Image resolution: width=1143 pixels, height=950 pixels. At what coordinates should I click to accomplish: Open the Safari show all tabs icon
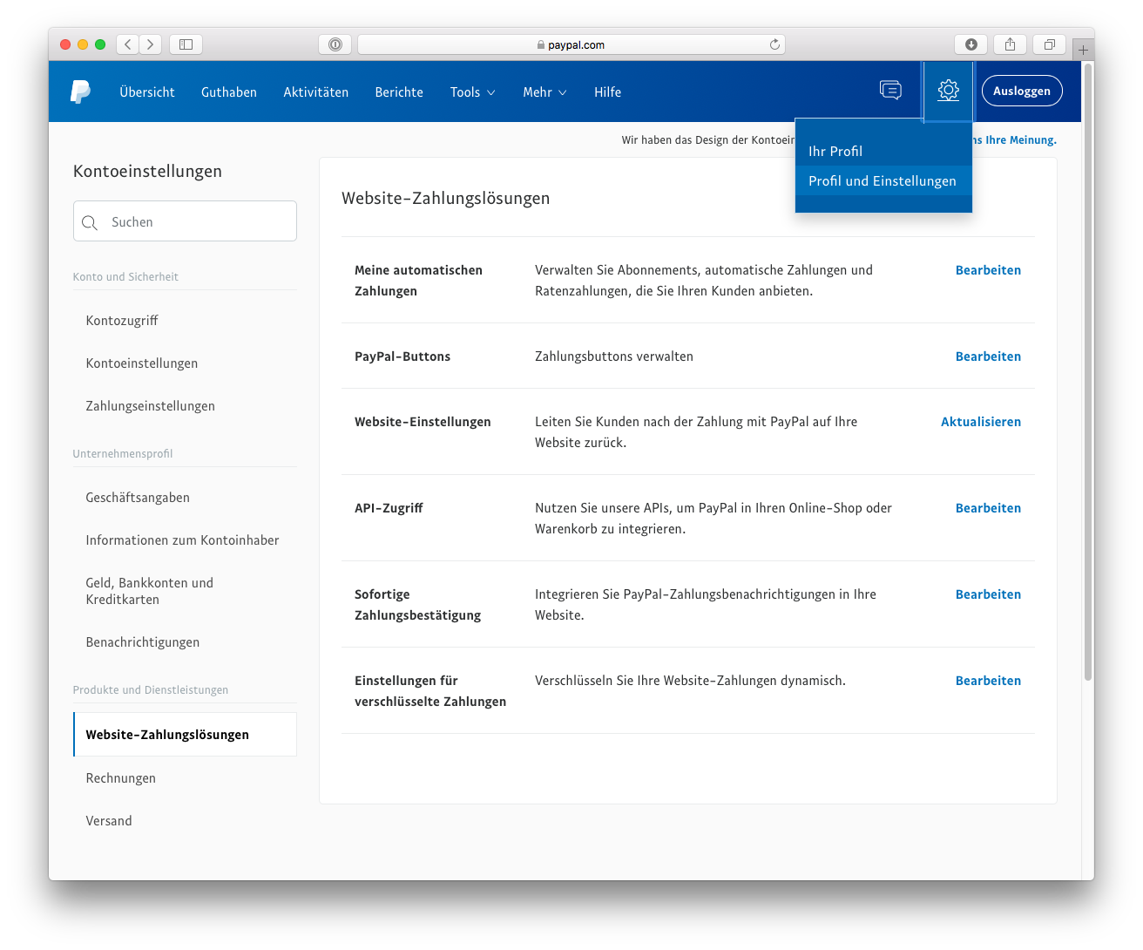pyautogui.click(x=1050, y=44)
